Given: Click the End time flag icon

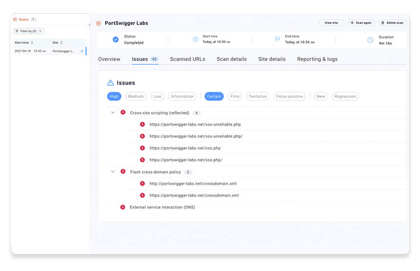Looking at the screenshot, I should coord(277,39).
